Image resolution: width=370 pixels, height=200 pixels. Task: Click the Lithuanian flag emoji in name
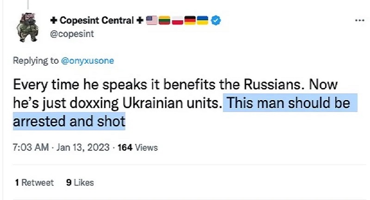click(165, 20)
